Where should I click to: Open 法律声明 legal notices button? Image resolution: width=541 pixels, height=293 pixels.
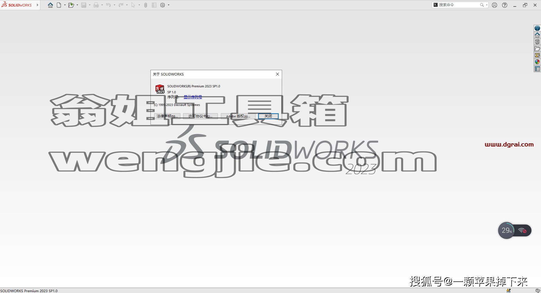tap(167, 116)
